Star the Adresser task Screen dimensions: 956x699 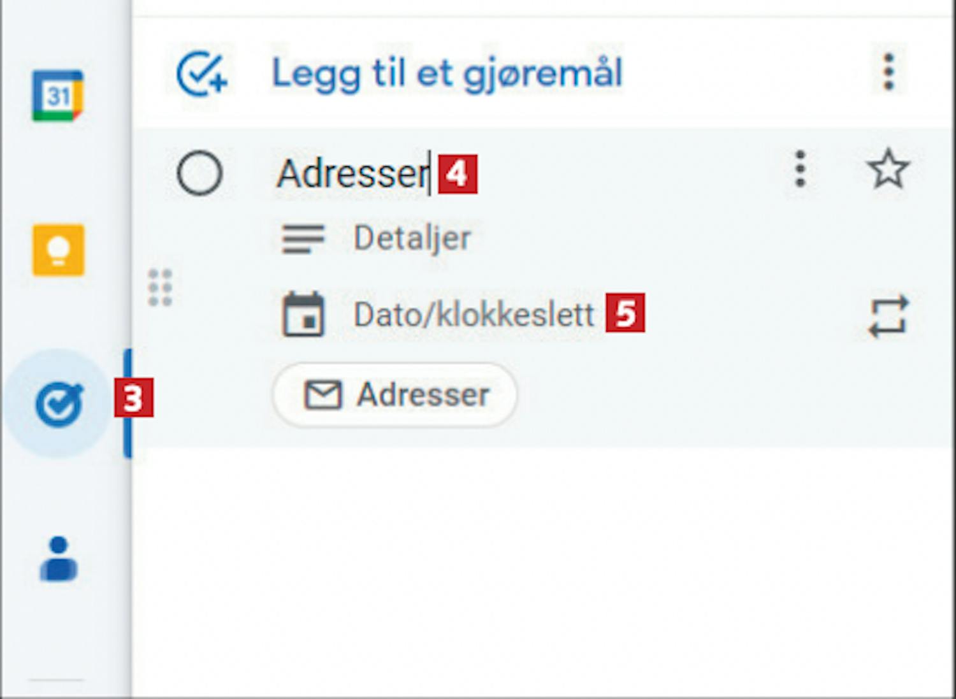(x=888, y=170)
